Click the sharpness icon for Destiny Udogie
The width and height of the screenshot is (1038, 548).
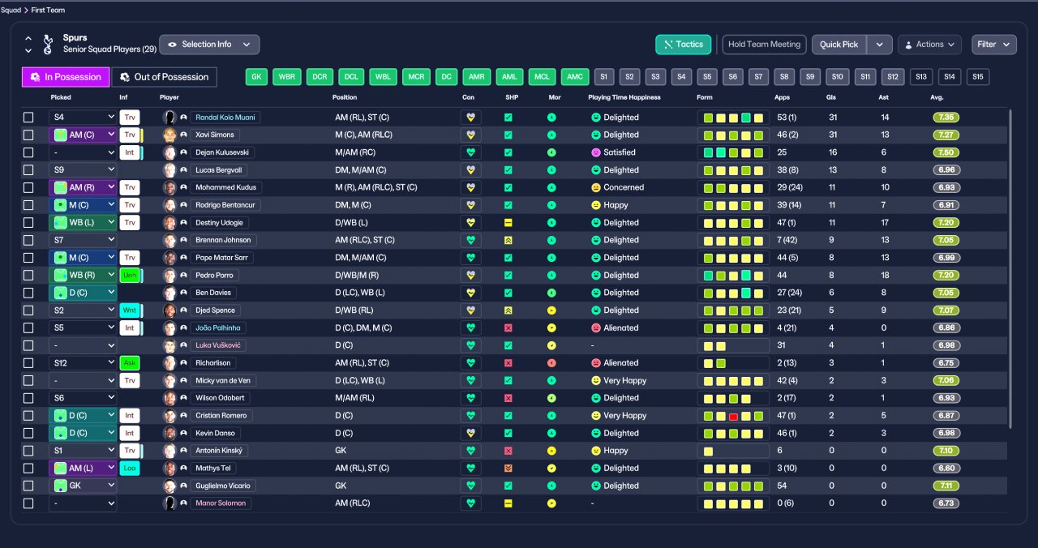(508, 222)
